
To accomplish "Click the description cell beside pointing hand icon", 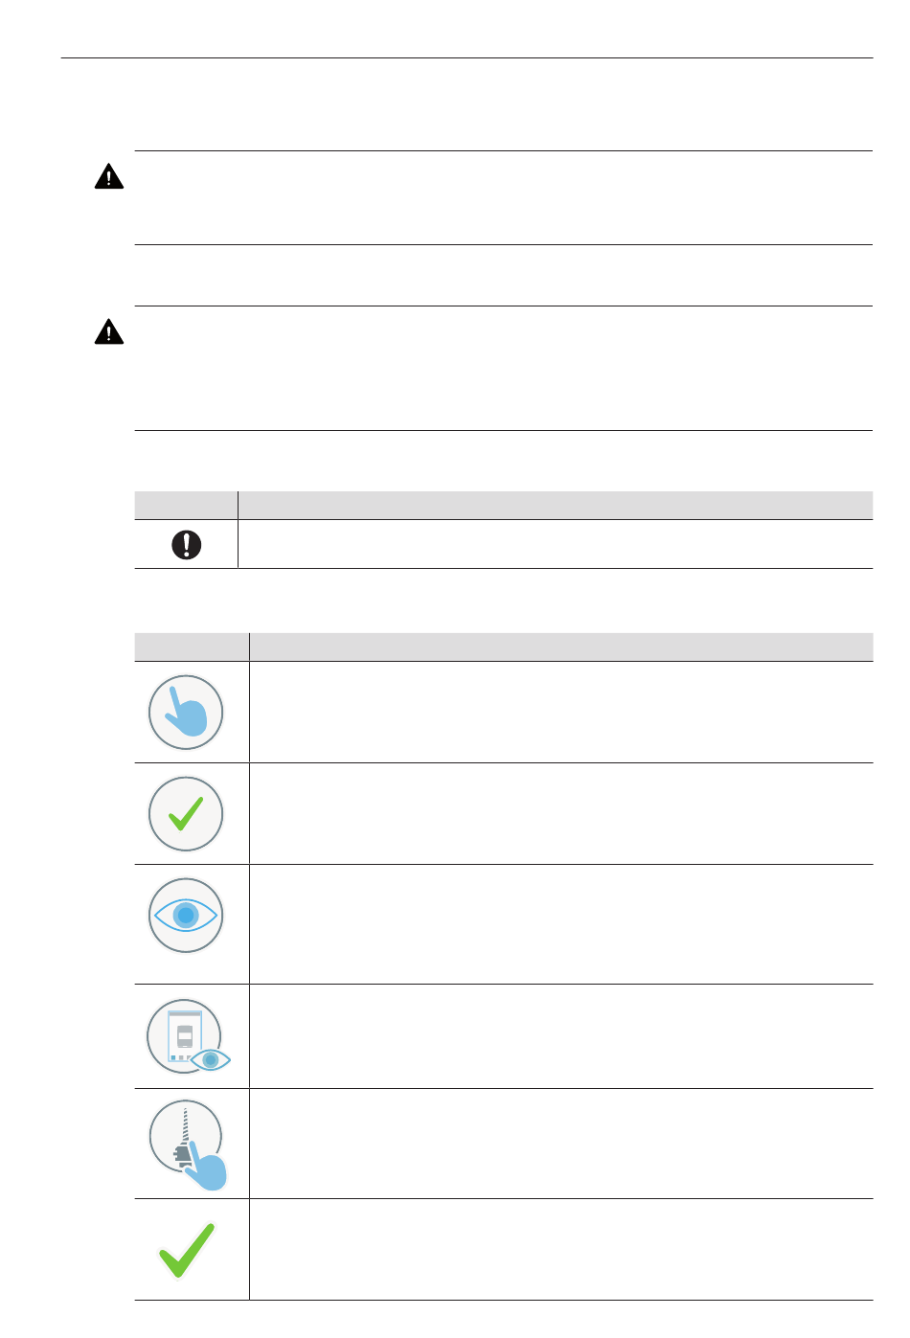I will [561, 713].
